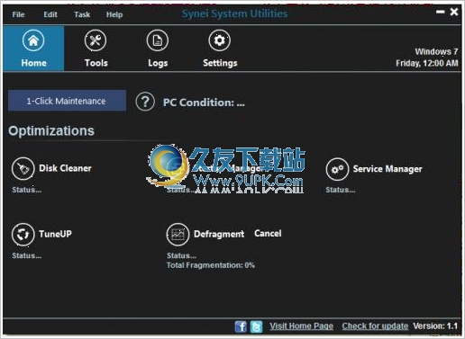465x339 pixels.
Task: Close the Synei System Utilities window
Action: (x=454, y=12)
